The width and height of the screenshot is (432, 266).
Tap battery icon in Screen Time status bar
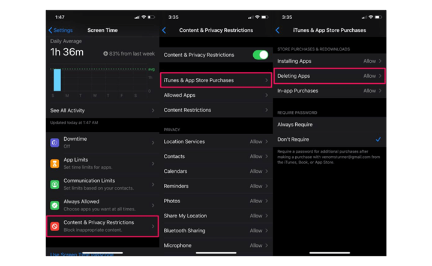[151, 17]
